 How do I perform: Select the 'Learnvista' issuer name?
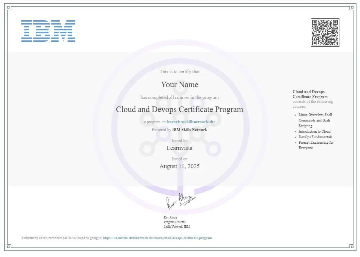[179, 148]
